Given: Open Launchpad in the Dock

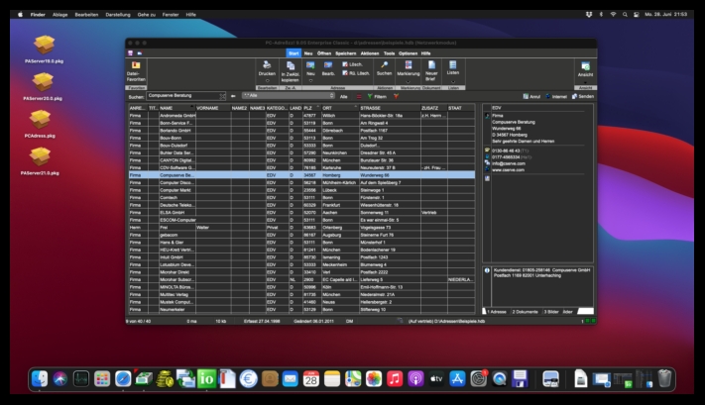Looking at the screenshot, I should pyautogui.click(x=102, y=379).
